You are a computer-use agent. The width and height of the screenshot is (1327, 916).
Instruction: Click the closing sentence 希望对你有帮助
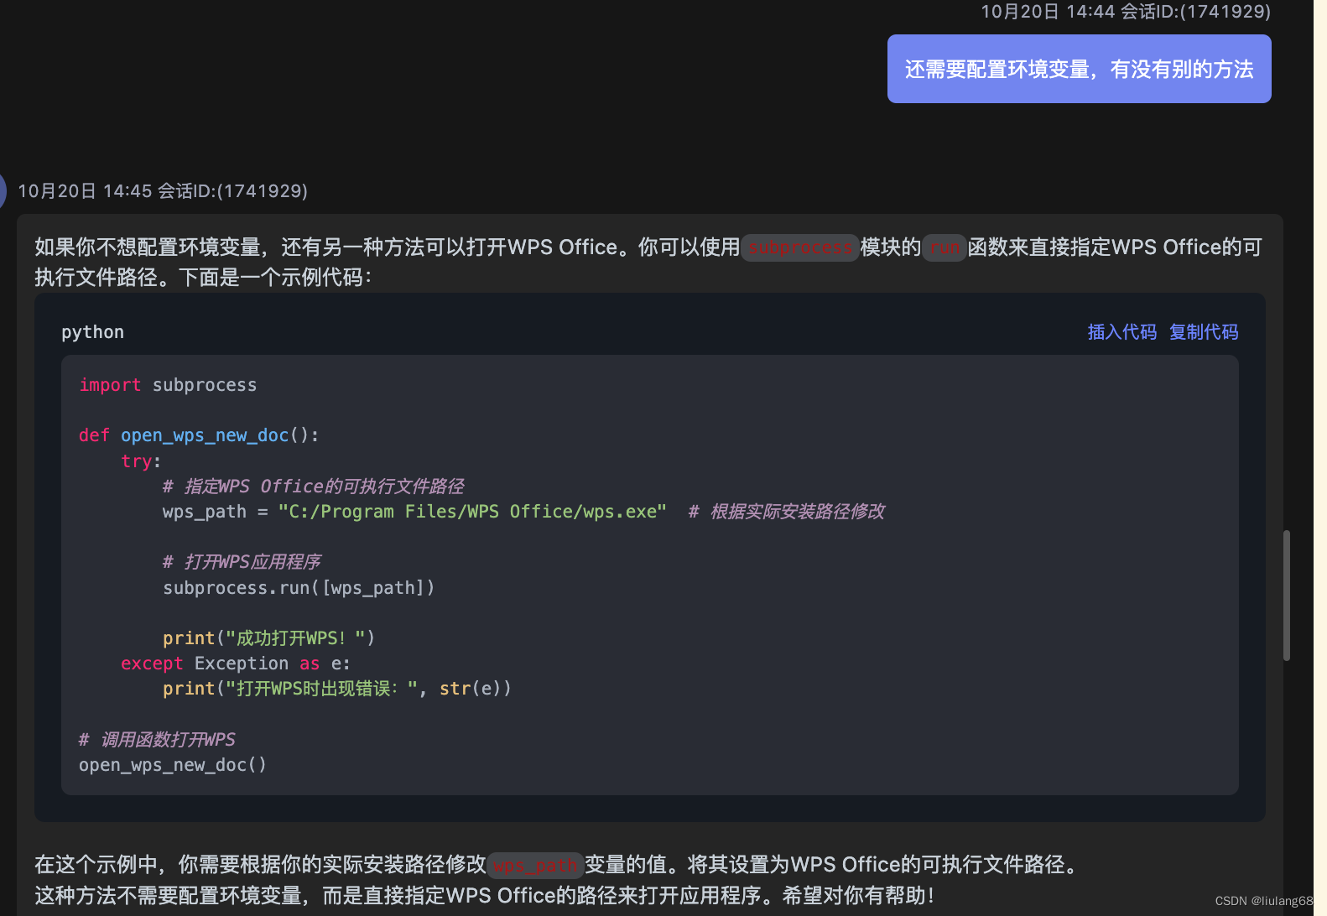point(858,896)
